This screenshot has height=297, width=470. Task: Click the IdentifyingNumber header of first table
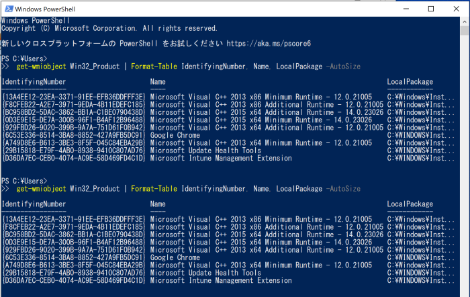point(34,81)
